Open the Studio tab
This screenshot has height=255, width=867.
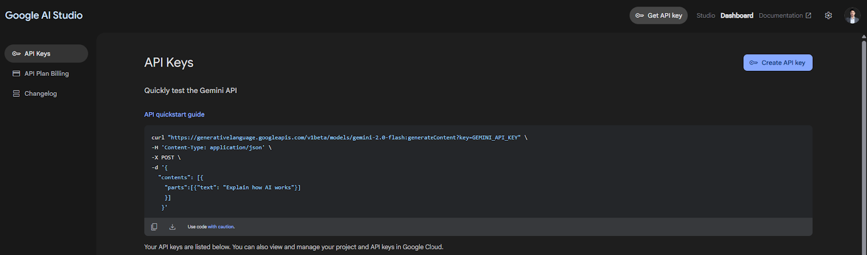pyautogui.click(x=706, y=16)
